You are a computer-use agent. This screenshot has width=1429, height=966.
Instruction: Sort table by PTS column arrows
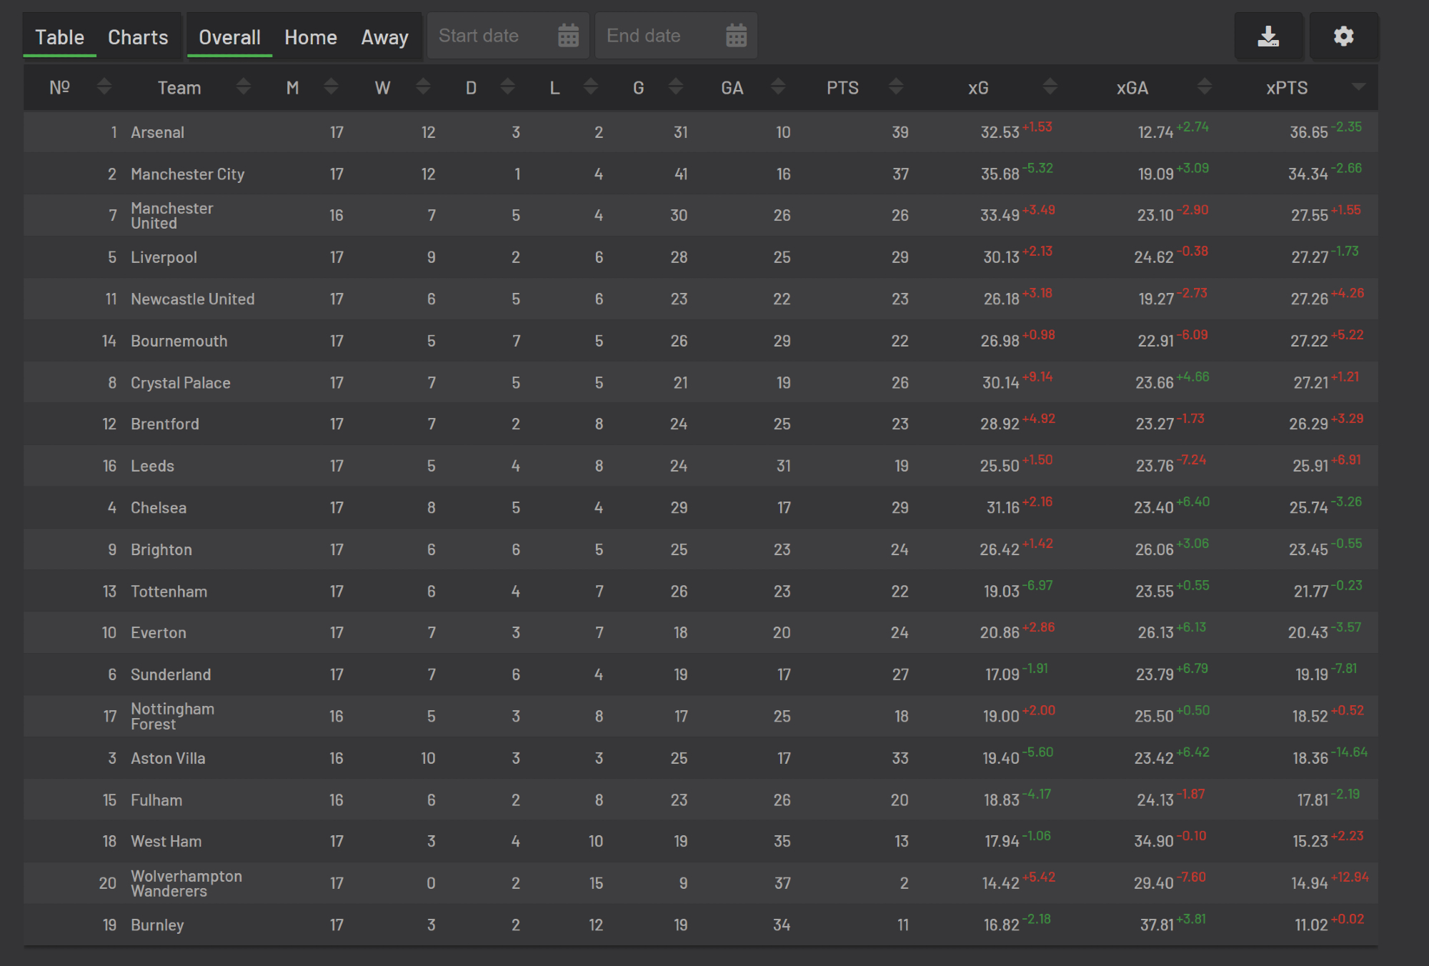click(896, 87)
